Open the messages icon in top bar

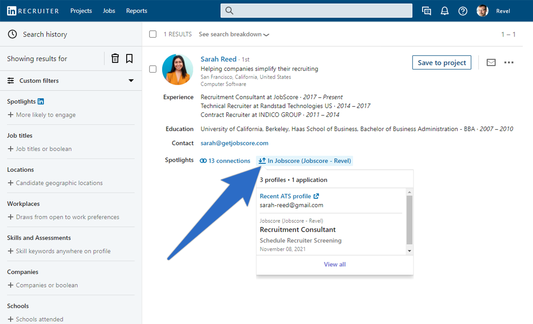[x=426, y=11]
